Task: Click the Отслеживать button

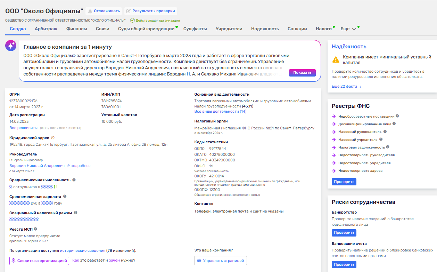Action: [x=104, y=11]
